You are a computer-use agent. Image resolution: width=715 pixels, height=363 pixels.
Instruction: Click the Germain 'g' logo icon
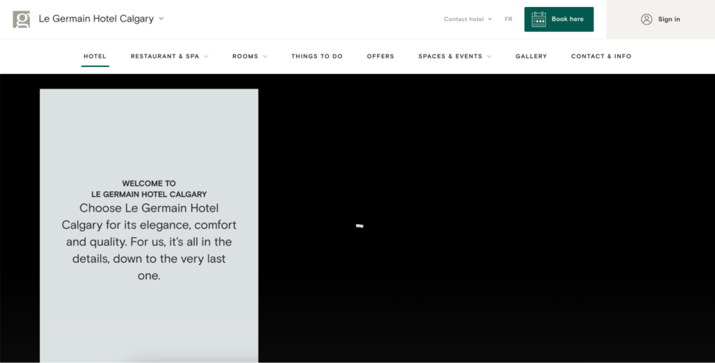[x=22, y=19]
